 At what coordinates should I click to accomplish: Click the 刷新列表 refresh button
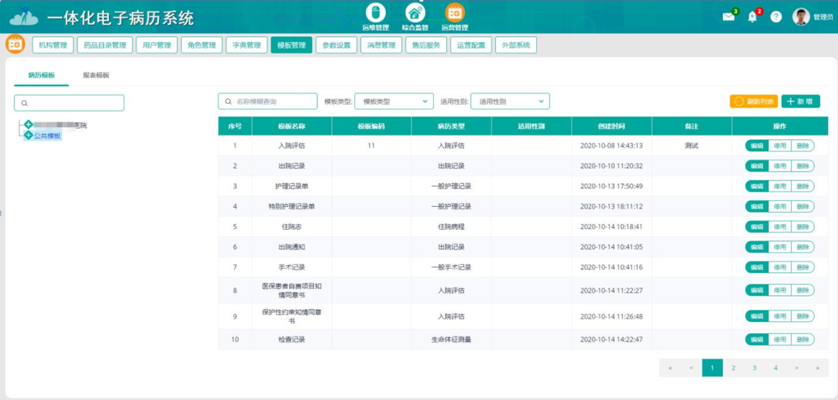pyautogui.click(x=753, y=101)
